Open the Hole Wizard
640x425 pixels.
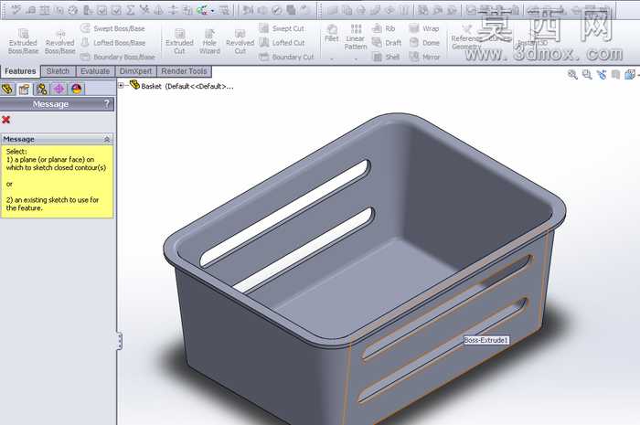209,42
